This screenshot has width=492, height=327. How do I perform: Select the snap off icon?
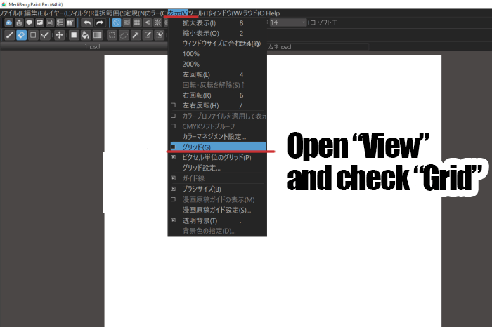117,22
